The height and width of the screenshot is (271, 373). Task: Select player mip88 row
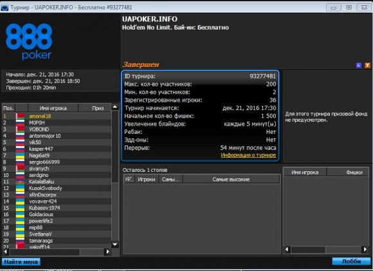click(x=57, y=227)
